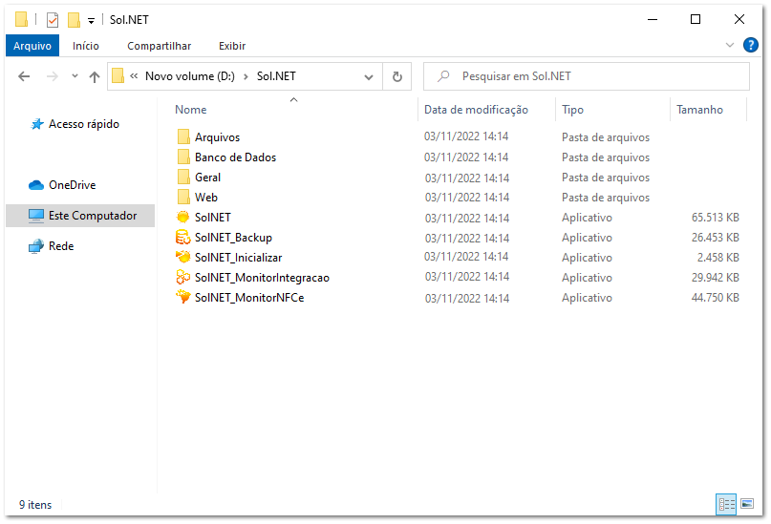This screenshot has height=524, width=771.
Task: Click the Banco de Dados folder icon
Action: coord(183,157)
